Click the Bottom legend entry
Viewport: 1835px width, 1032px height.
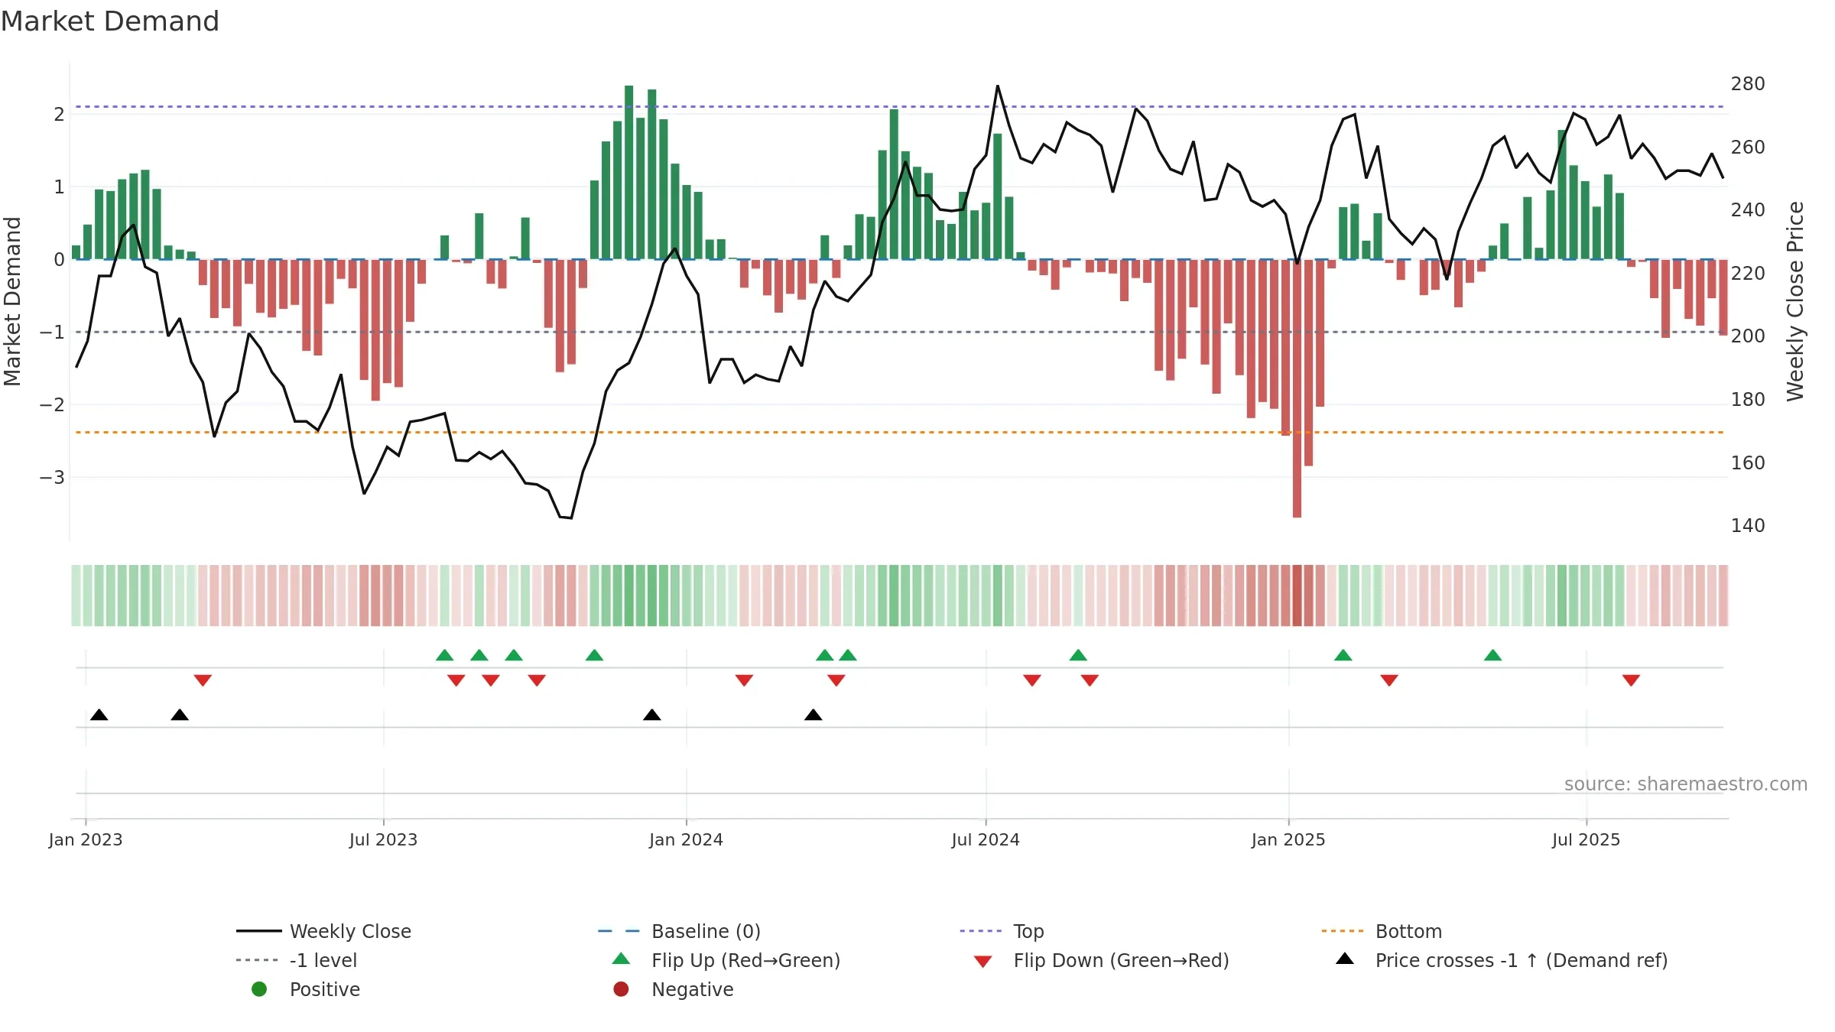pos(1382,931)
